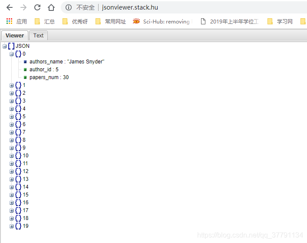Expand object node 5
The image size is (307, 243).
pyautogui.click(x=12, y=117)
